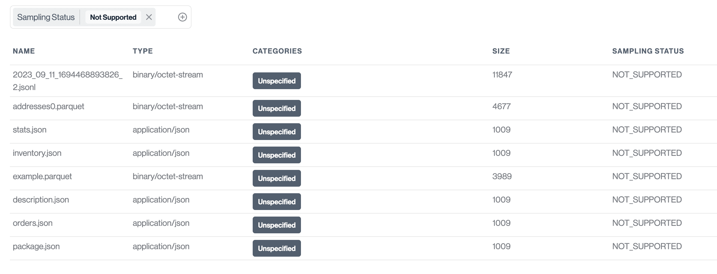Viewport: 717px width, 274px height.
Task: Click NOT_SUPPORTED status for addresses0.parquet
Action: point(647,106)
